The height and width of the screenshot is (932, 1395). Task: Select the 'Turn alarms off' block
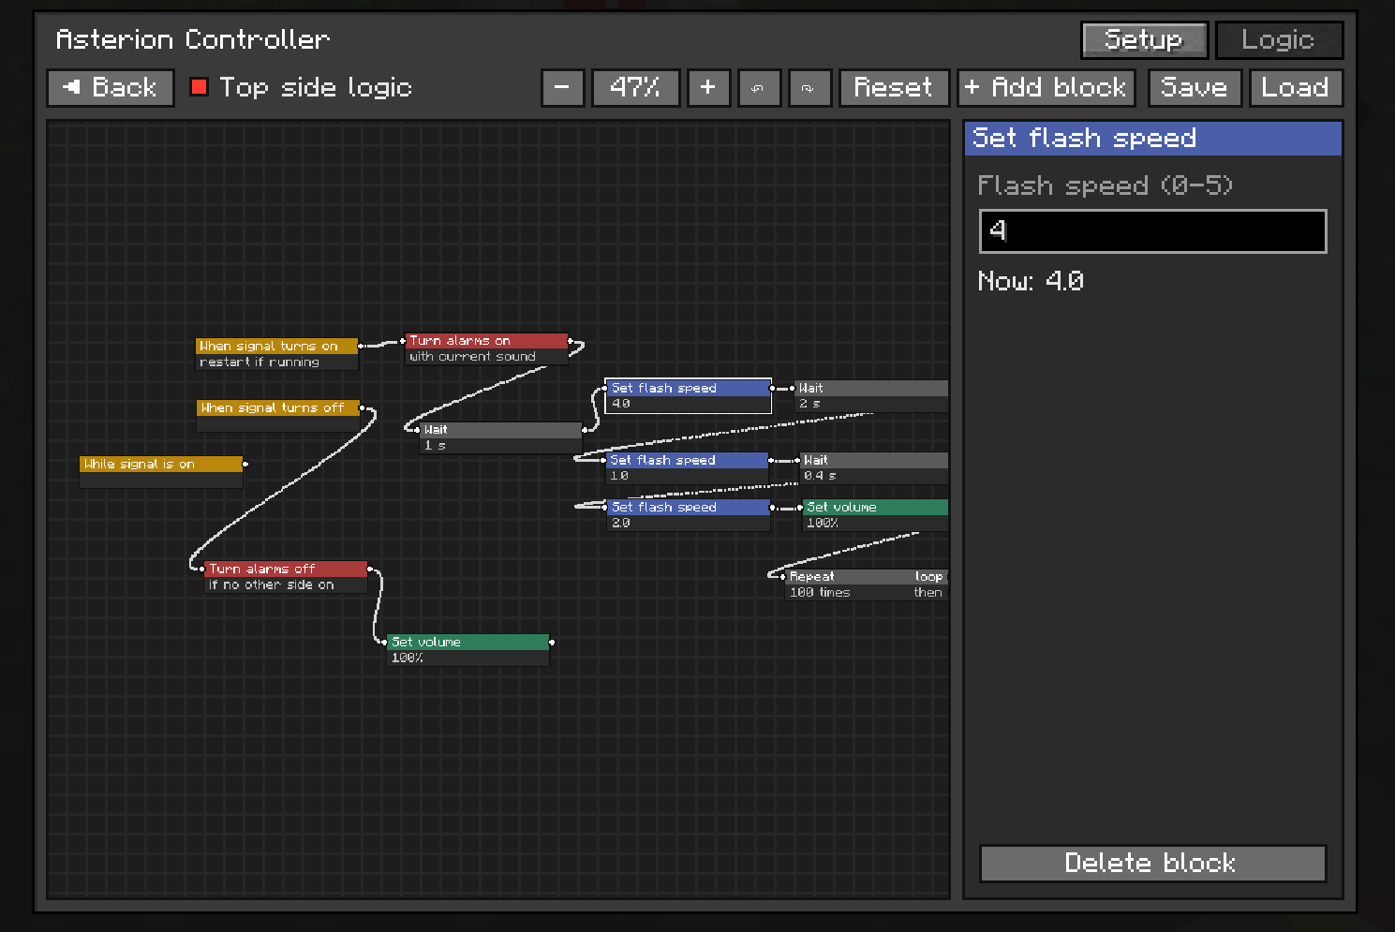[x=286, y=577]
